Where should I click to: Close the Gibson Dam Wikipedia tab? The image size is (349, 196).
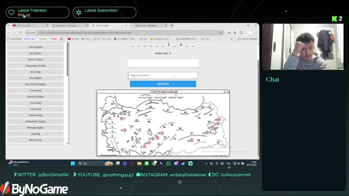tap(166, 26)
